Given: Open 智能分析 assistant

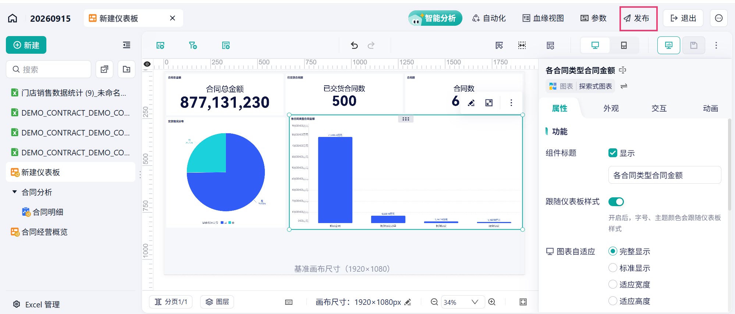Looking at the screenshot, I should [435, 18].
